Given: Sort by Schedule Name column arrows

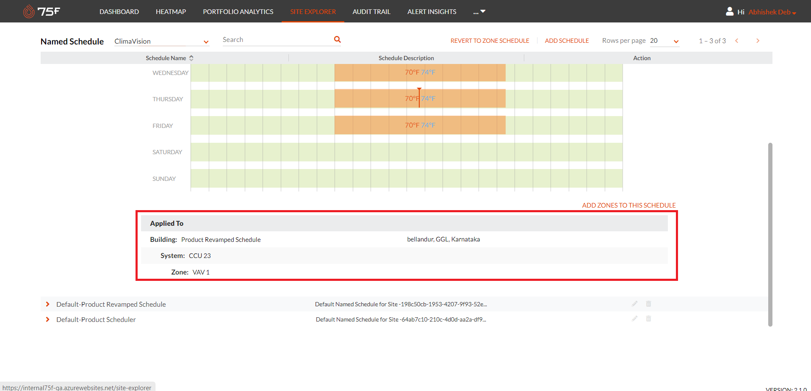Looking at the screenshot, I should click(x=191, y=58).
